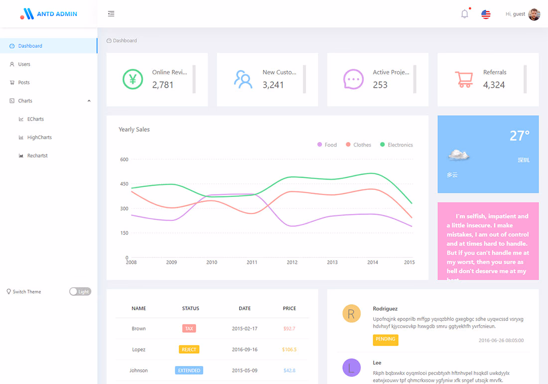Screen dimensions: 548x384
Task: Open the notifications bell
Action: coord(464,14)
